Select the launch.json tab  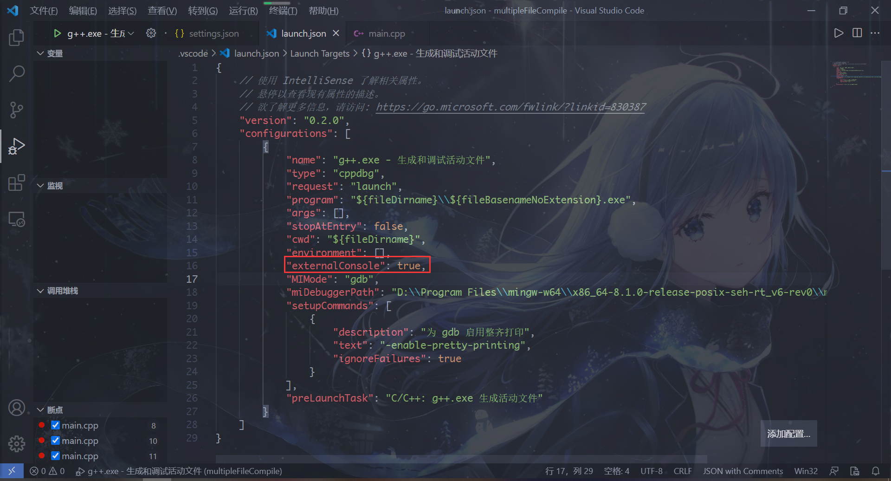click(x=303, y=33)
